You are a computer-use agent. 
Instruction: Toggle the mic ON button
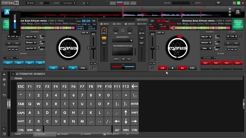142,38
